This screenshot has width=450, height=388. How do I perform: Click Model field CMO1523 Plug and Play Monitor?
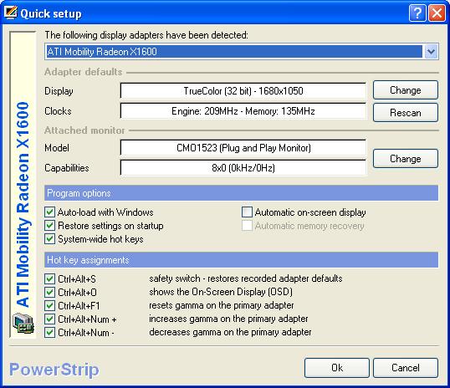point(243,148)
